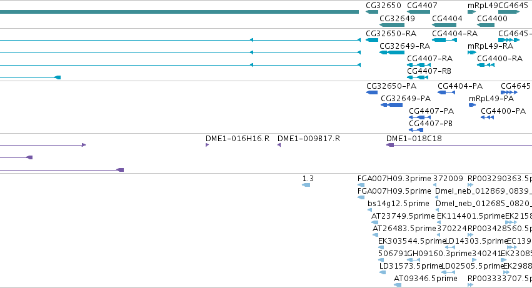532x288 pixels.
Task: Select the CG32650-RA transcript label
Action: click(x=391, y=34)
